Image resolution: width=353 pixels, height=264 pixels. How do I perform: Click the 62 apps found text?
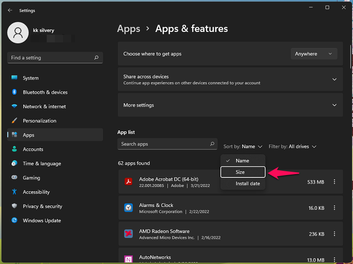tap(134, 163)
